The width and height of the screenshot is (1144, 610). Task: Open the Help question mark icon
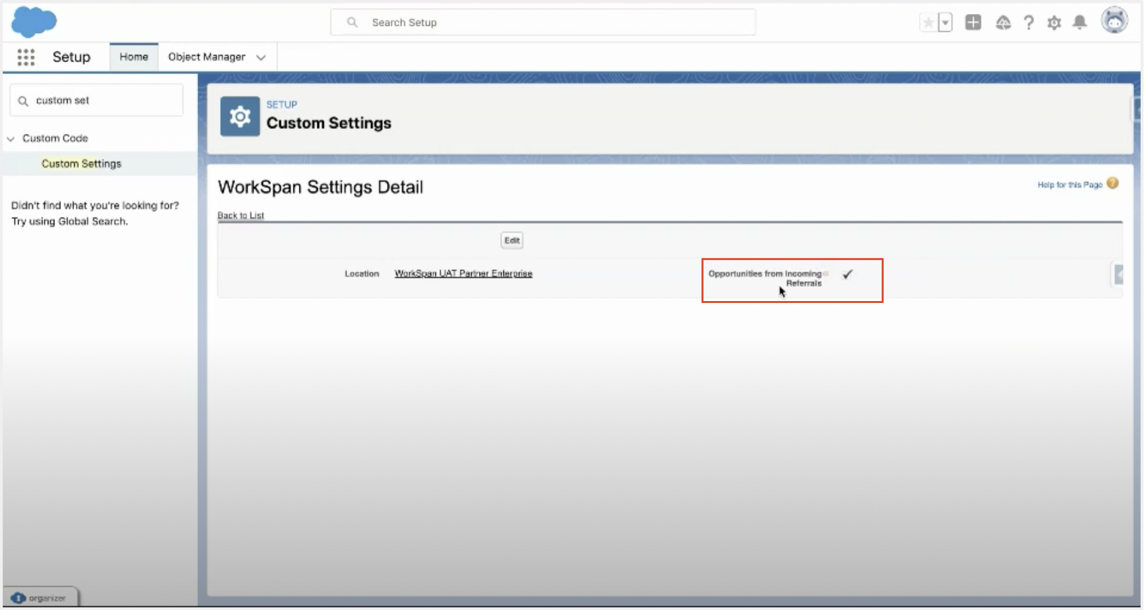[1028, 22]
